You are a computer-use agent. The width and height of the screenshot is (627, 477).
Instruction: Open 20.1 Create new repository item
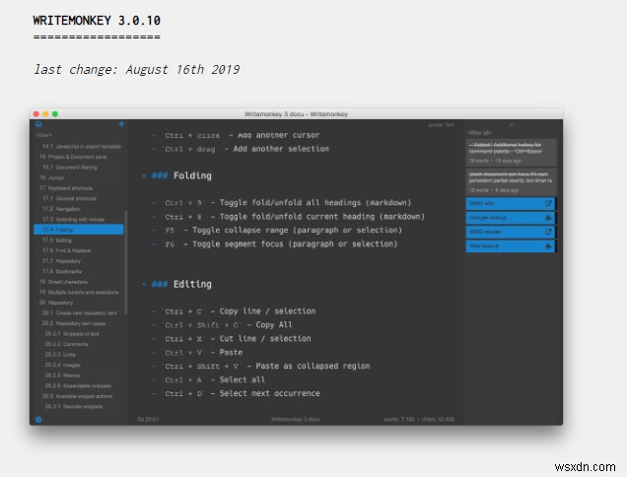tap(80, 312)
